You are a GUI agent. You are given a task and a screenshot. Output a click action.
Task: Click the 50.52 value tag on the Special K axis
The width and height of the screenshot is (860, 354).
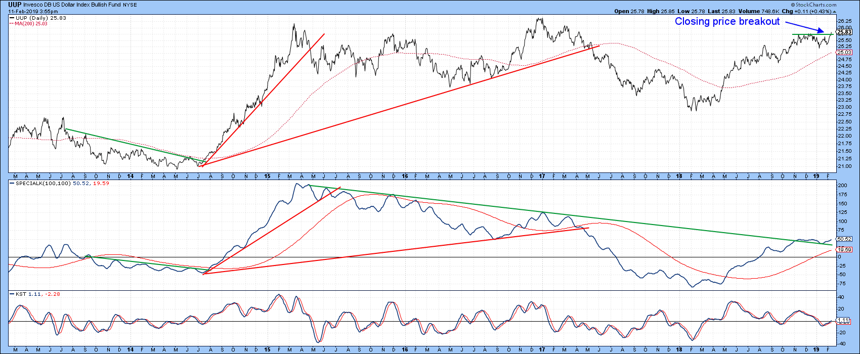[843, 239]
